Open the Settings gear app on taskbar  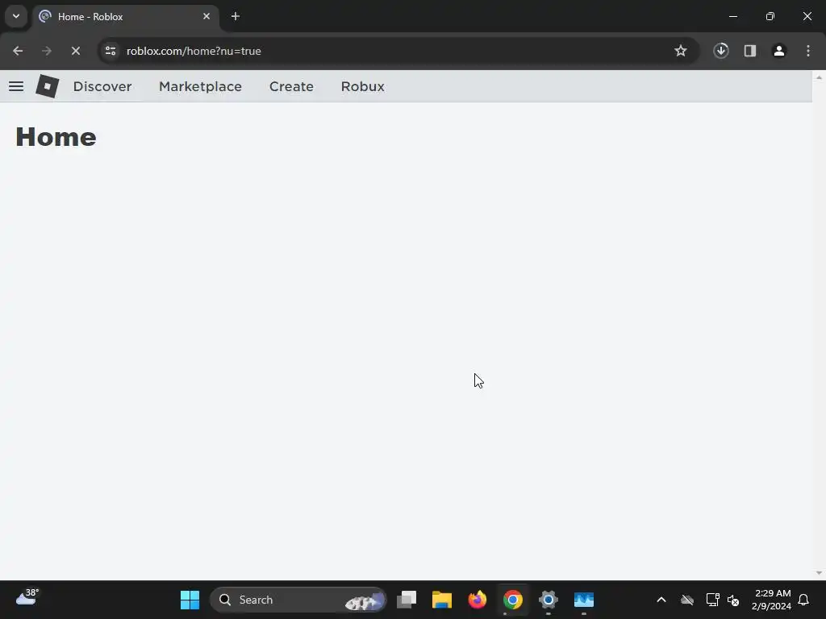[x=549, y=600]
